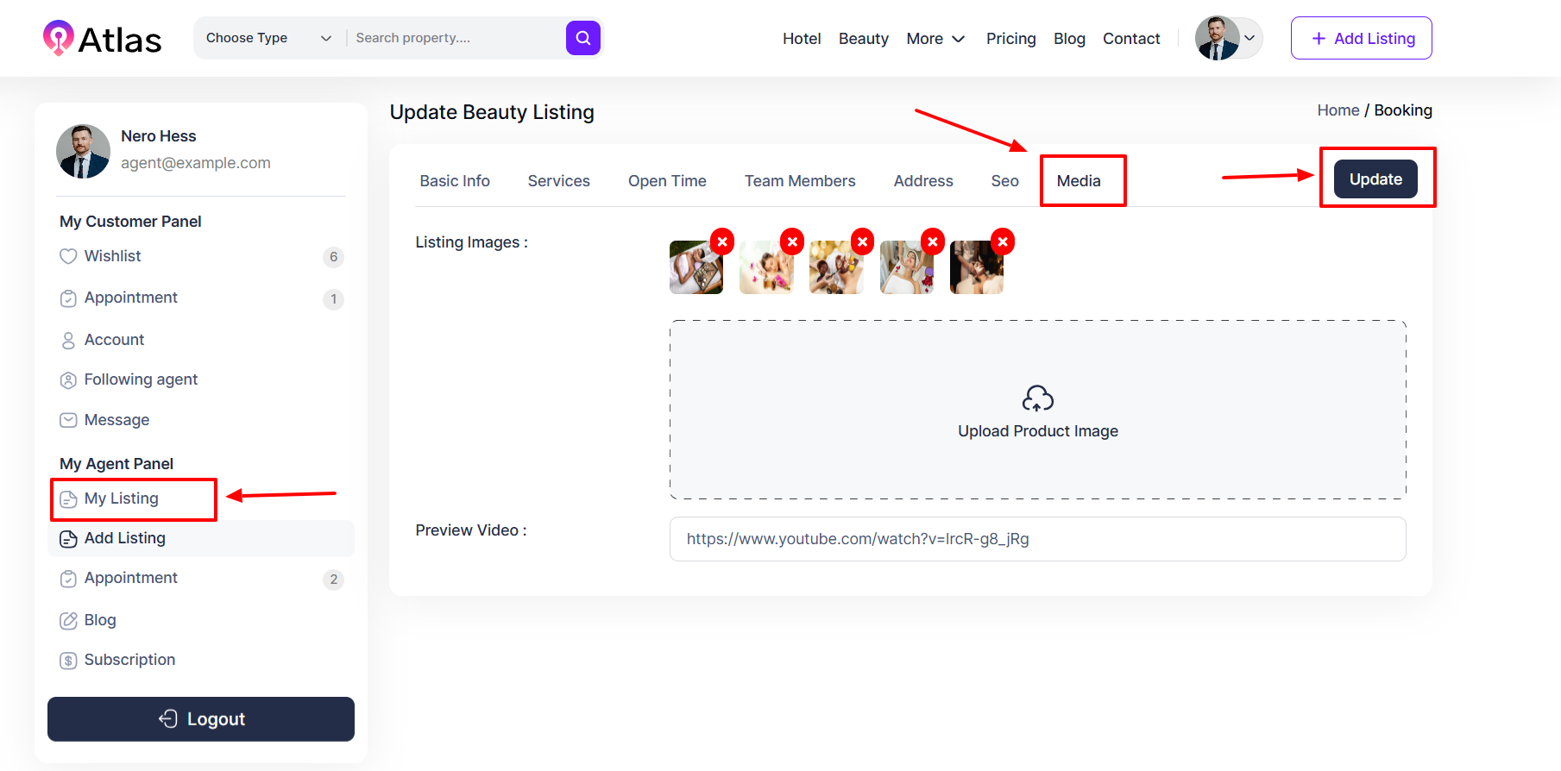
Task: Delete the third listing image
Action: click(x=862, y=242)
